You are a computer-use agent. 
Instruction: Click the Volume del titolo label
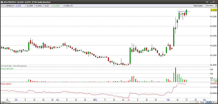tap(7, 69)
